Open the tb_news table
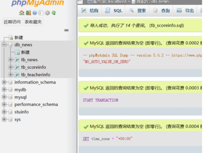Screen dimensions: 203x153 tap(29, 60)
